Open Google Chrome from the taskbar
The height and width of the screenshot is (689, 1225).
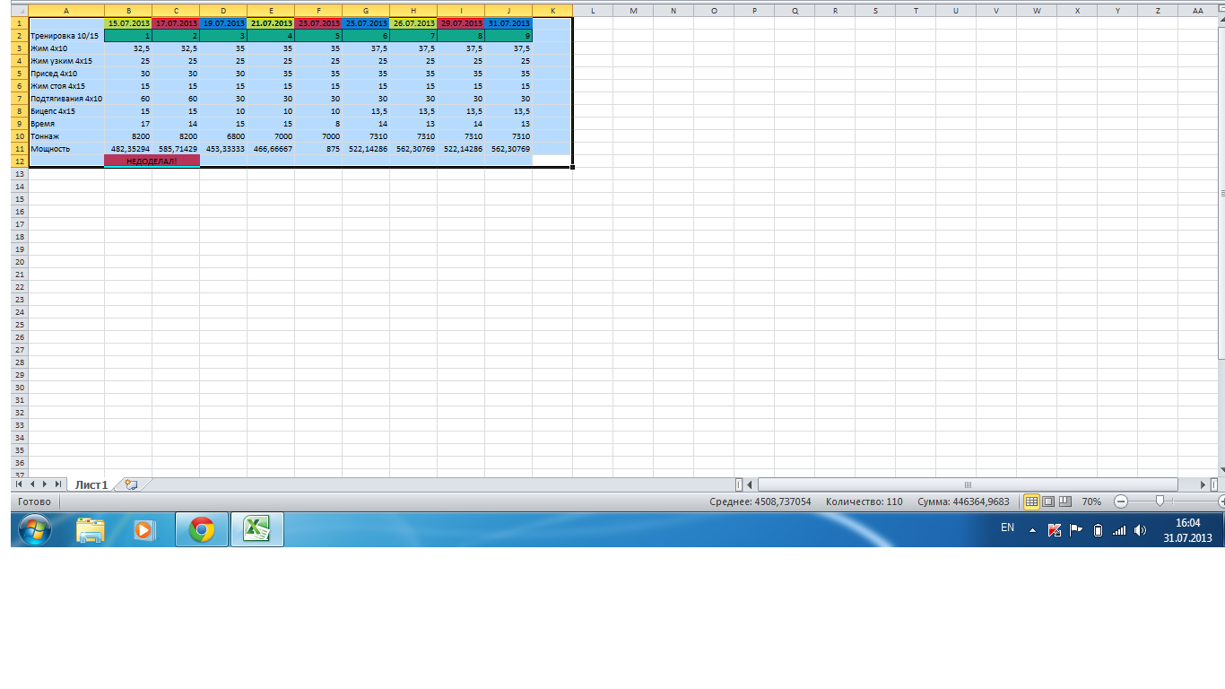201,530
